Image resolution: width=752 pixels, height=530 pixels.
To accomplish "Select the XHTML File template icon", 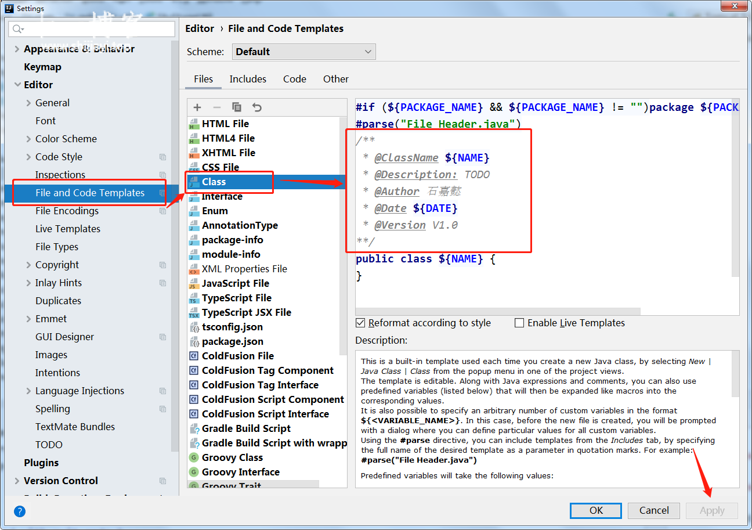I will (x=194, y=153).
